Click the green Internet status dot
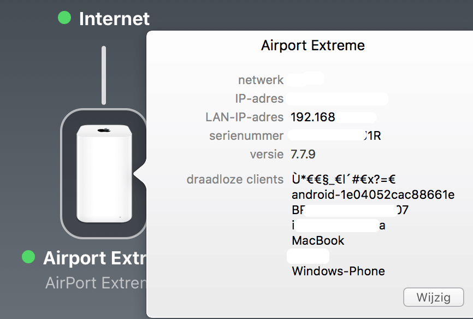 click(64, 18)
